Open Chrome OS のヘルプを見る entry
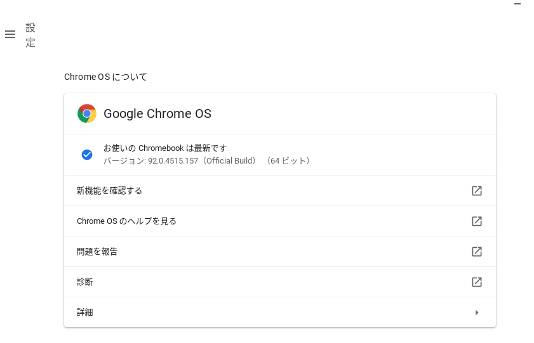This screenshot has width=534, height=343. [127, 221]
